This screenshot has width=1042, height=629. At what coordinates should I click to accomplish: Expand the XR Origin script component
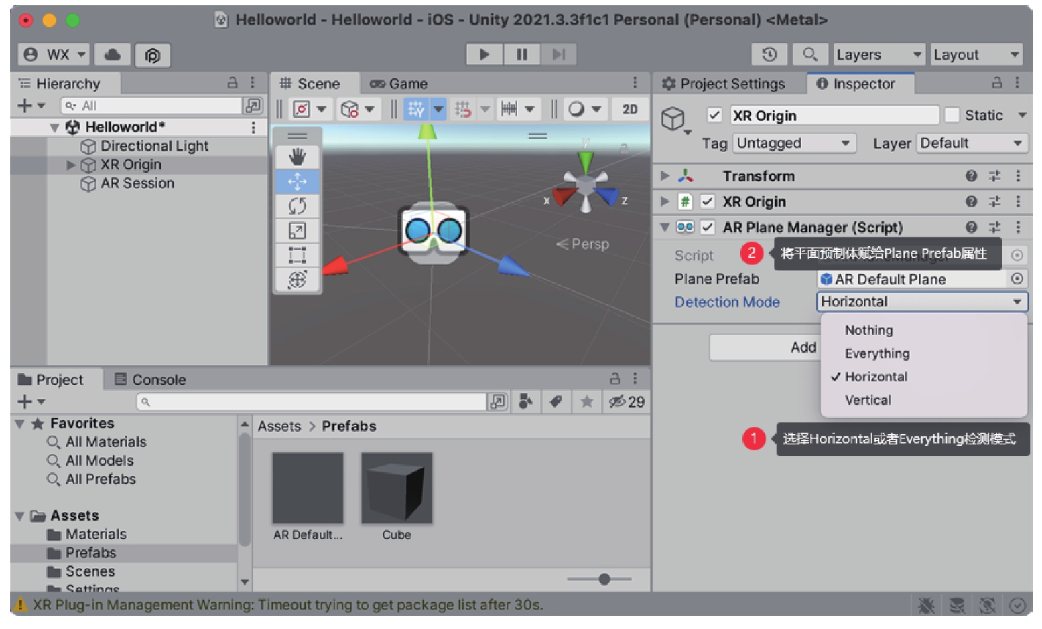665,201
